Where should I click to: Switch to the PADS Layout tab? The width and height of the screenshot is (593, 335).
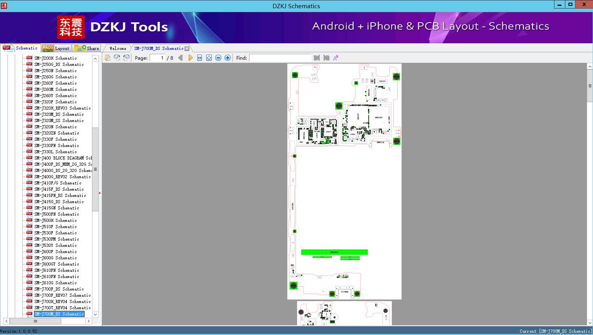pos(56,48)
